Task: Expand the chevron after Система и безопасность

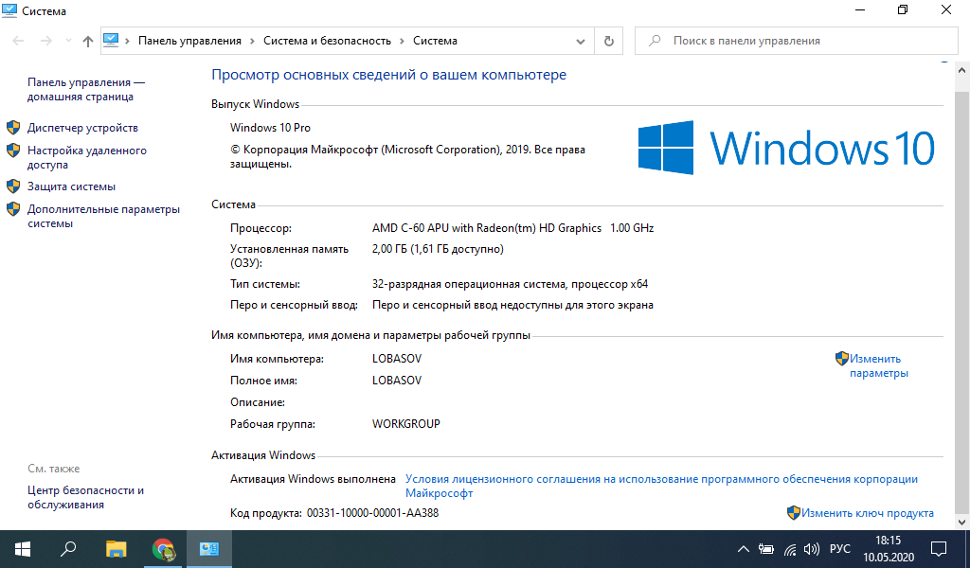Action: [402, 41]
